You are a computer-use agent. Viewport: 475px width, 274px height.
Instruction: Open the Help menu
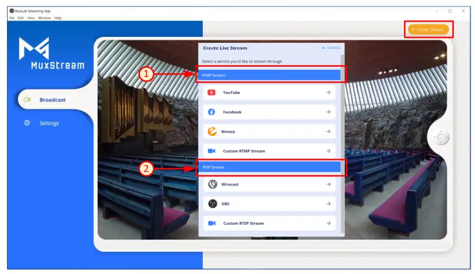click(x=58, y=18)
